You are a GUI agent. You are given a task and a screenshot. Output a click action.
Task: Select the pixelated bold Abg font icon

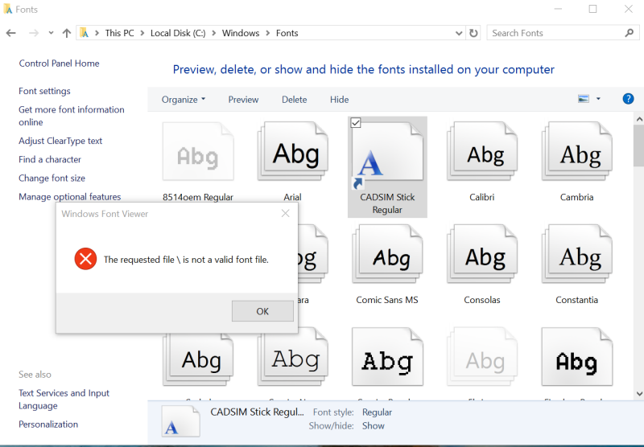[577, 357]
